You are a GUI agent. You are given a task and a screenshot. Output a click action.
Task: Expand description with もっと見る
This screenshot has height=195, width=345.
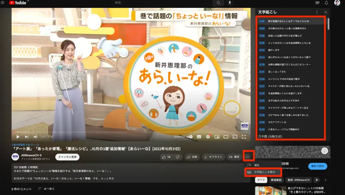108,179
